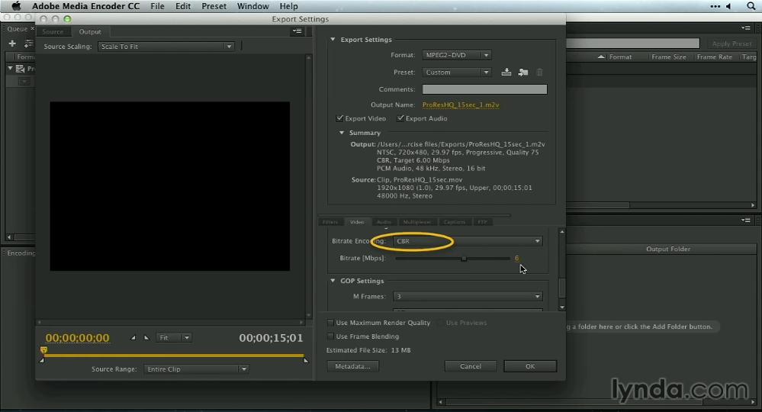Viewport: 762px width, 412px height.
Task: Open the Preset menu in menu bar
Action: tap(214, 6)
